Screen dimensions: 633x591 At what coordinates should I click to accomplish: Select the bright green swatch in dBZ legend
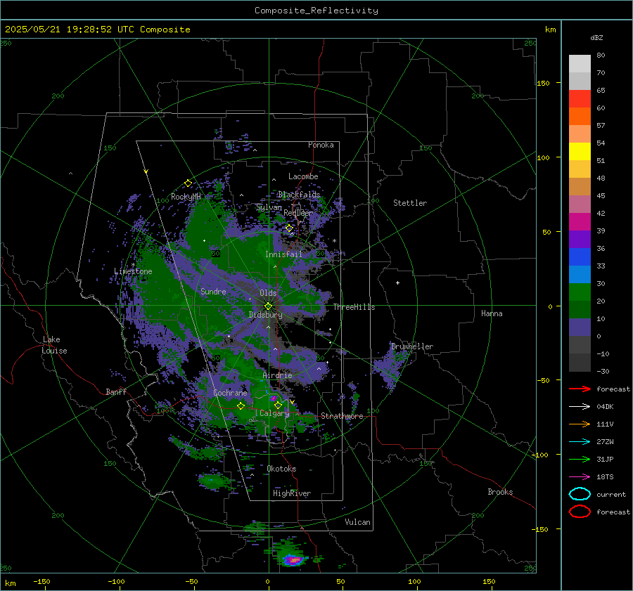point(580,292)
